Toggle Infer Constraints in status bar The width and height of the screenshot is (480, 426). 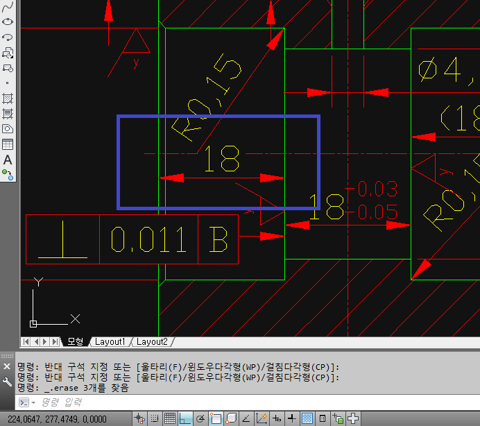pyautogui.click(x=139, y=418)
